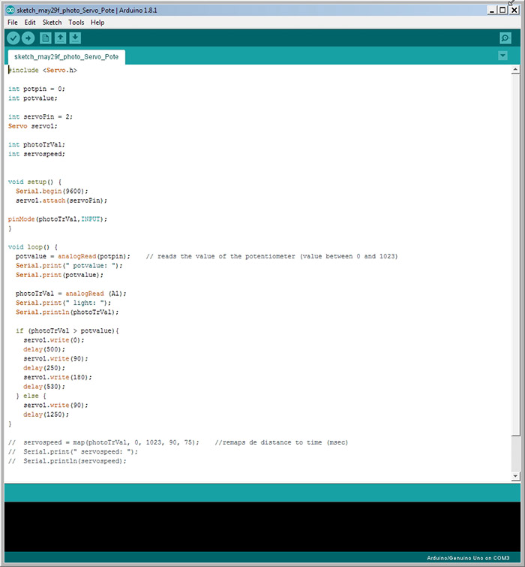The width and height of the screenshot is (525, 567).
Task: Click the 'void loop() {' line
Action: [33, 247]
